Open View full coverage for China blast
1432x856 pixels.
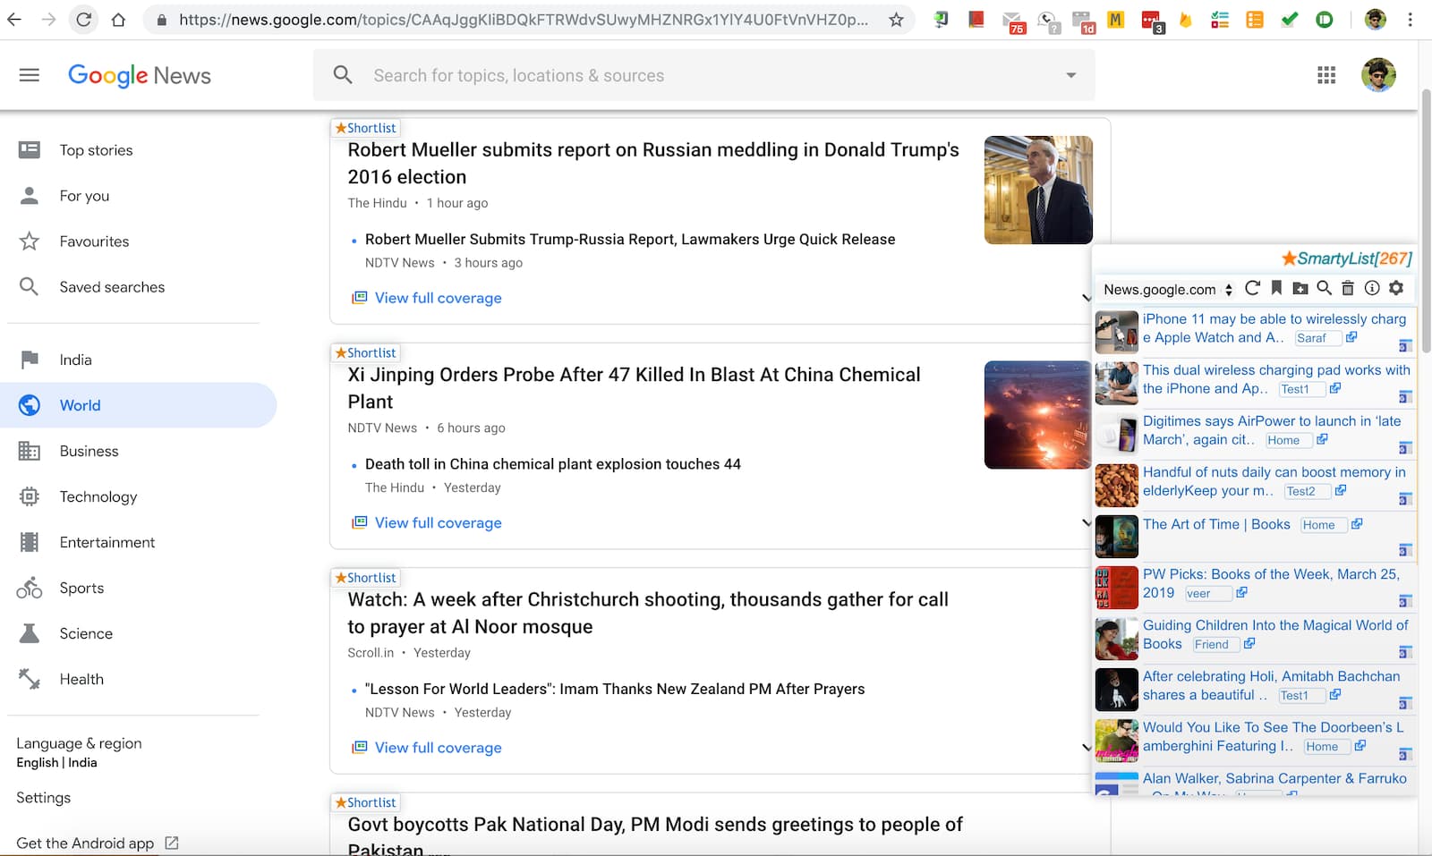coord(438,522)
